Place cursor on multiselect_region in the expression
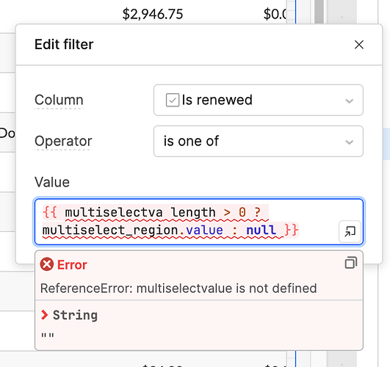The image size is (390, 367). pos(110,230)
